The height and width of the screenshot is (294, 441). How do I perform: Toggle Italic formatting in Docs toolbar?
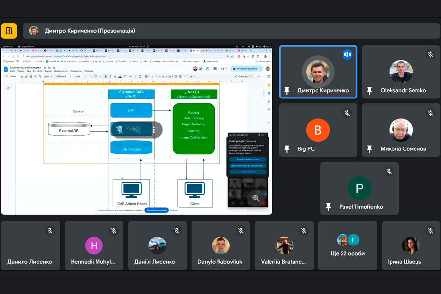click(110, 76)
